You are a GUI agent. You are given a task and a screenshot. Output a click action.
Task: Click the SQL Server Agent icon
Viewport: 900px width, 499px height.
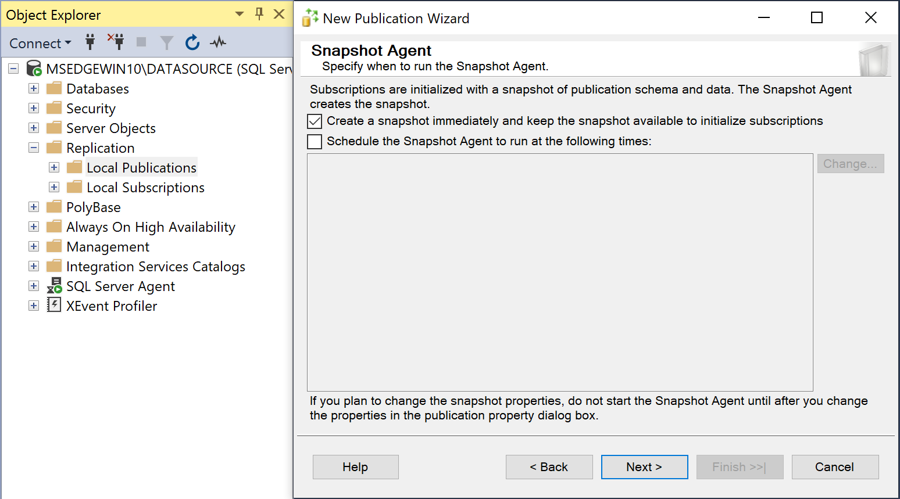[x=54, y=286]
